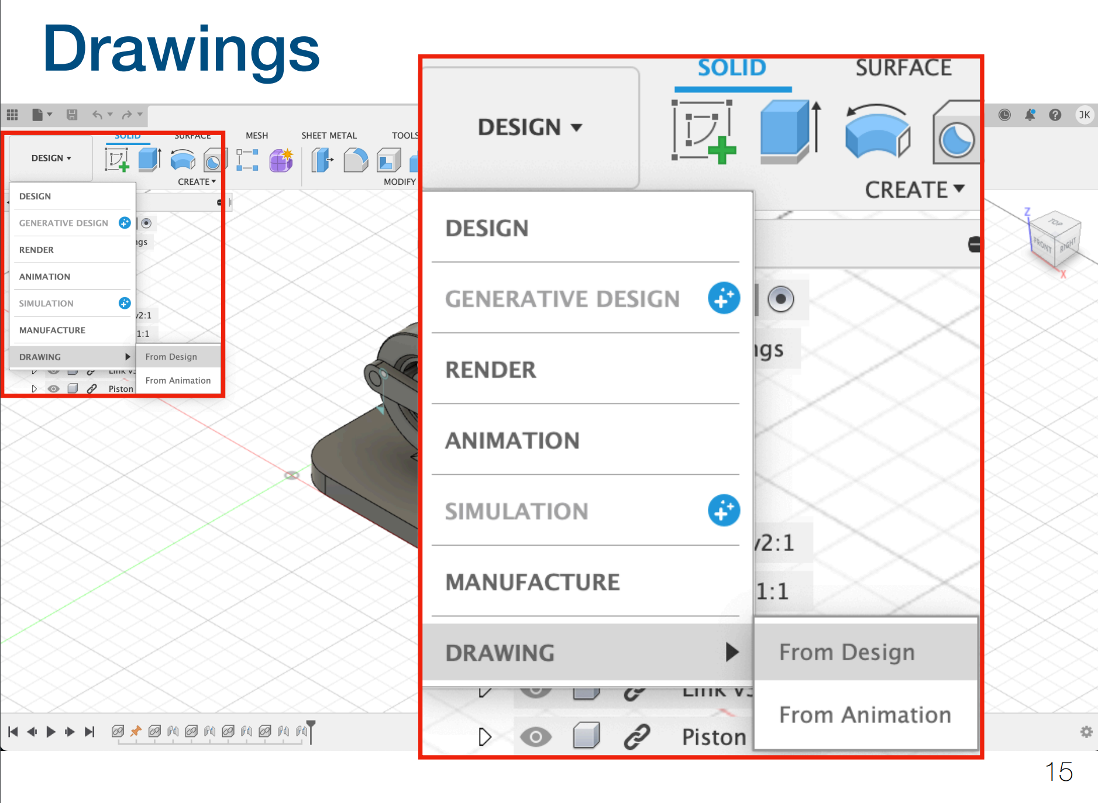Select the purple Create Form tool

[x=281, y=160]
